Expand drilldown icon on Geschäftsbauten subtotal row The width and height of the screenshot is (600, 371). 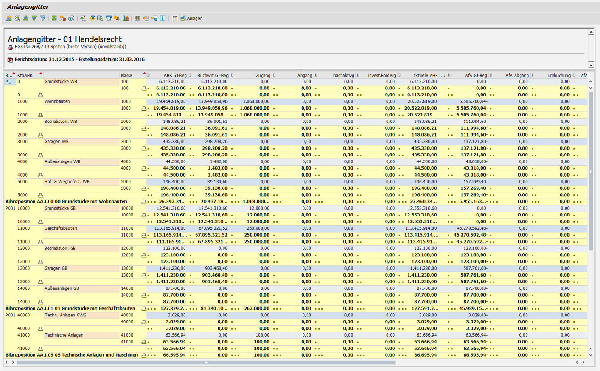click(144, 235)
